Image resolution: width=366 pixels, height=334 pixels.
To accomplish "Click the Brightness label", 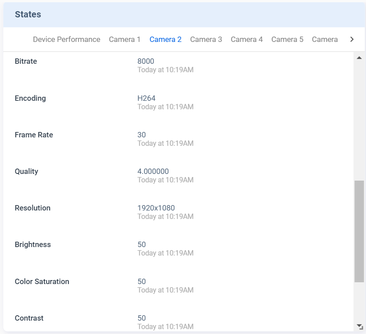I will point(33,244).
